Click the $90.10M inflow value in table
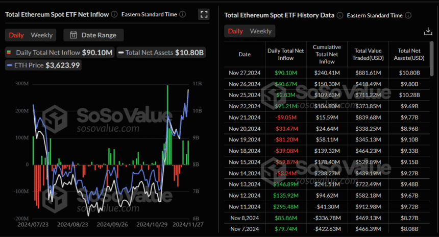 click(285, 73)
